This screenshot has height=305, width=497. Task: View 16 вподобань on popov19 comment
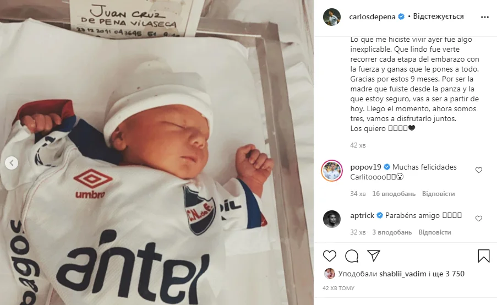[394, 194]
